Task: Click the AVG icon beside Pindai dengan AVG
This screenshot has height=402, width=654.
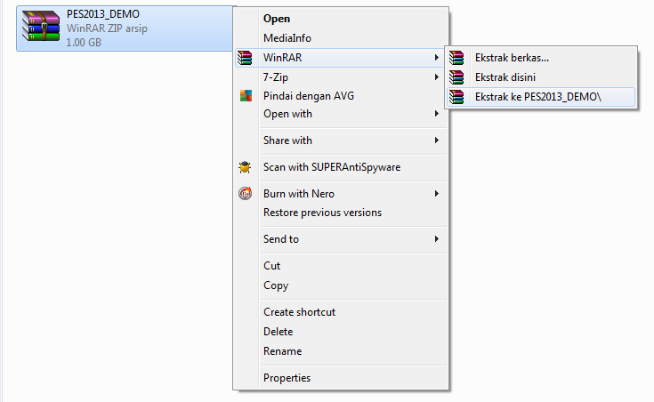Action: point(246,96)
